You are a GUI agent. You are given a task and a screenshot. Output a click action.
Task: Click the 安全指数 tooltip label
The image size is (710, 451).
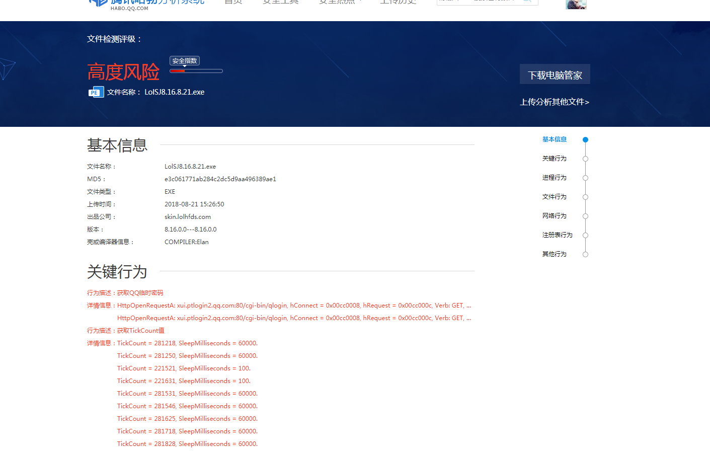click(x=185, y=61)
